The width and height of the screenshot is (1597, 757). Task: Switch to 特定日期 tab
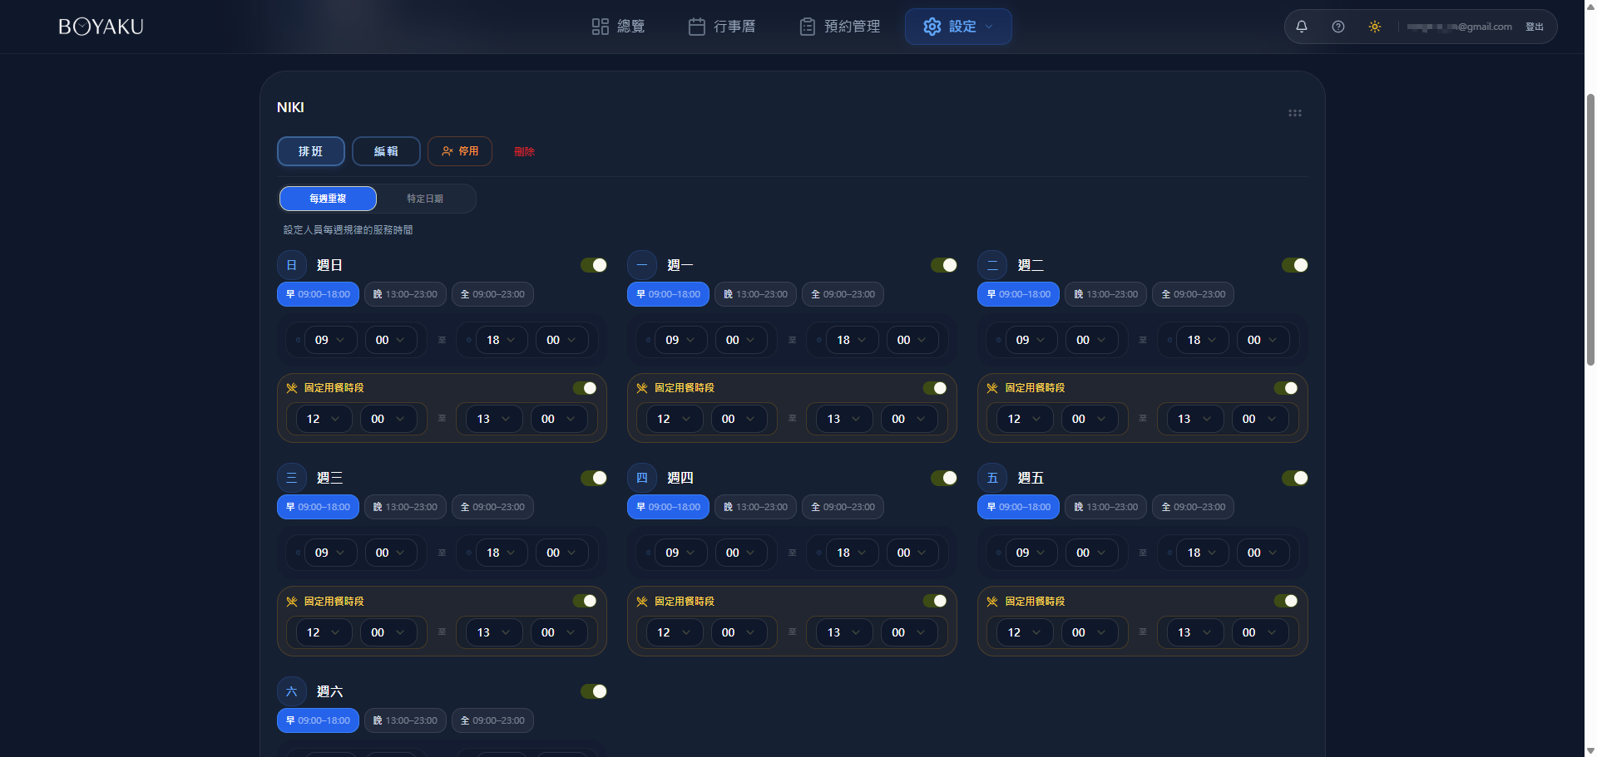[x=425, y=199]
